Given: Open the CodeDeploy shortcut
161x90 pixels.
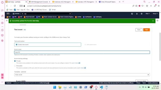Looking at the screenshot, I should tap(98, 17).
